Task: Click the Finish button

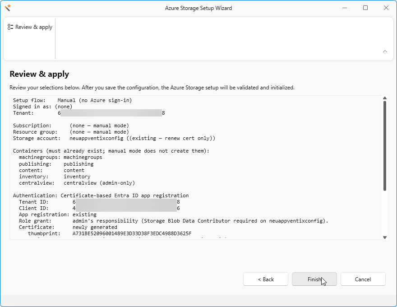Action: [314, 279]
